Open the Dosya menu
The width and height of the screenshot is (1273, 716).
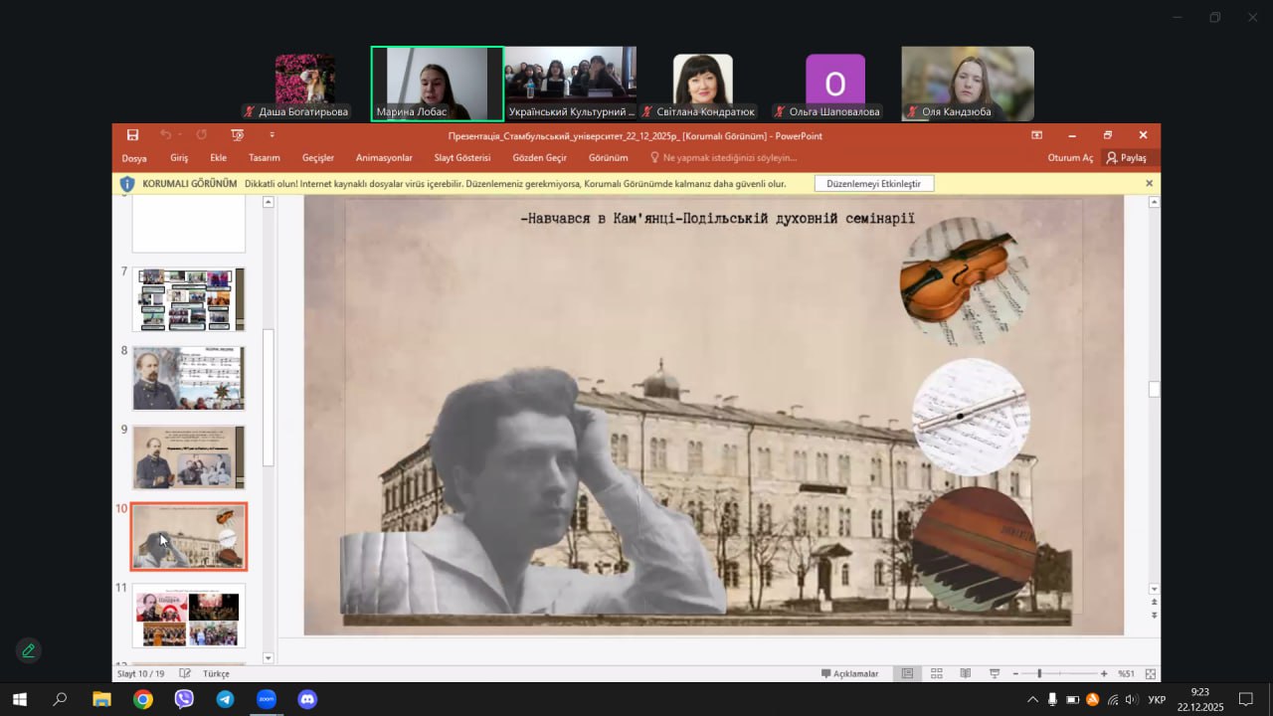point(134,158)
